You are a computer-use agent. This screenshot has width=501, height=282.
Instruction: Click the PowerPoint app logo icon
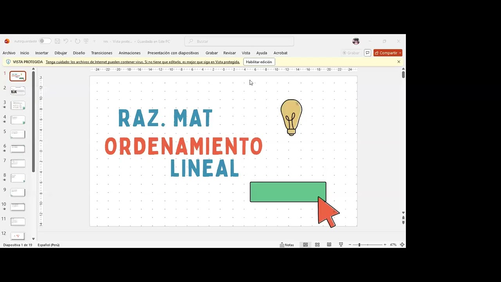pyautogui.click(x=7, y=41)
